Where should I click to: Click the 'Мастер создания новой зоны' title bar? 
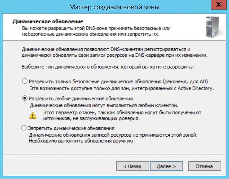tap(114, 7)
